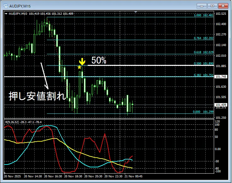Select the yellow star marker on chart
The width and height of the screenshot is (232, 183).
80,67
